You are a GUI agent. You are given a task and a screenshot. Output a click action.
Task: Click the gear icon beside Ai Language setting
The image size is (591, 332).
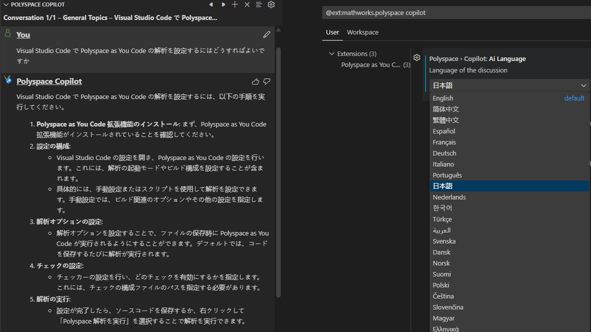click(x=417, y=57)
